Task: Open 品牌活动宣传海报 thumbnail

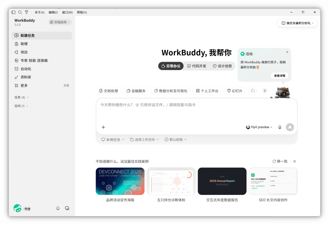Action: tap(120, 181)
